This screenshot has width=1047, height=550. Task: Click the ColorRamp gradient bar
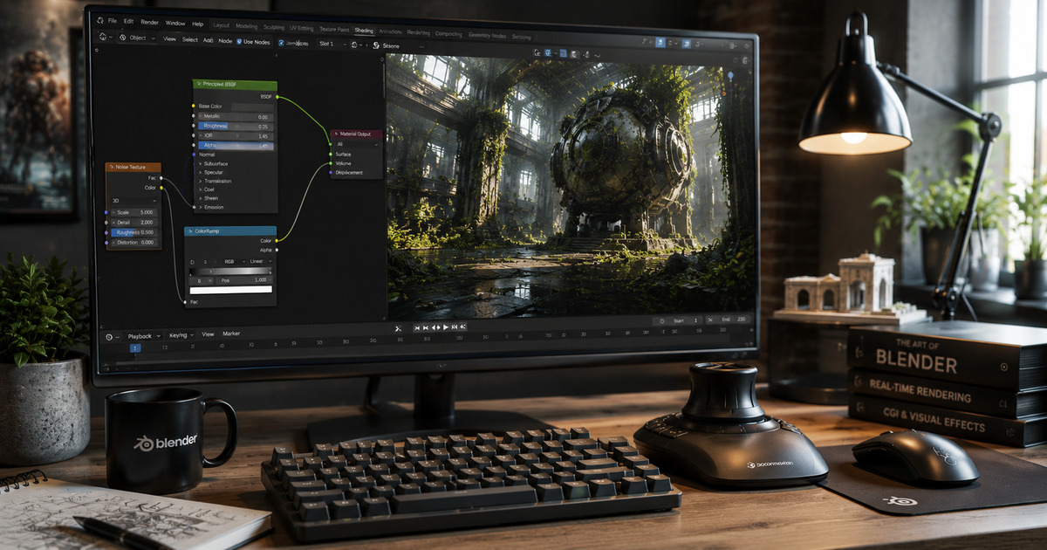pos(230,271)
